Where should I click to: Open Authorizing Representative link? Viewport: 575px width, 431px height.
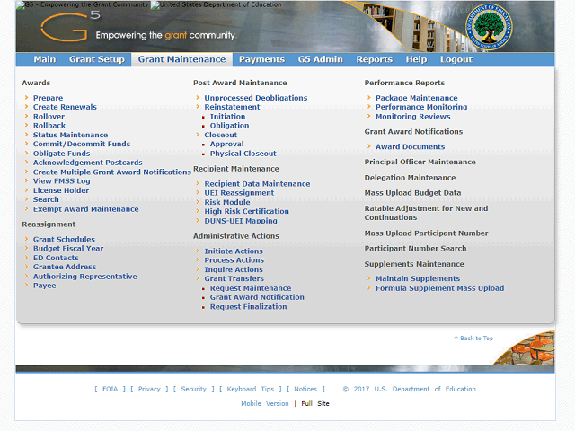coord(85,277)
